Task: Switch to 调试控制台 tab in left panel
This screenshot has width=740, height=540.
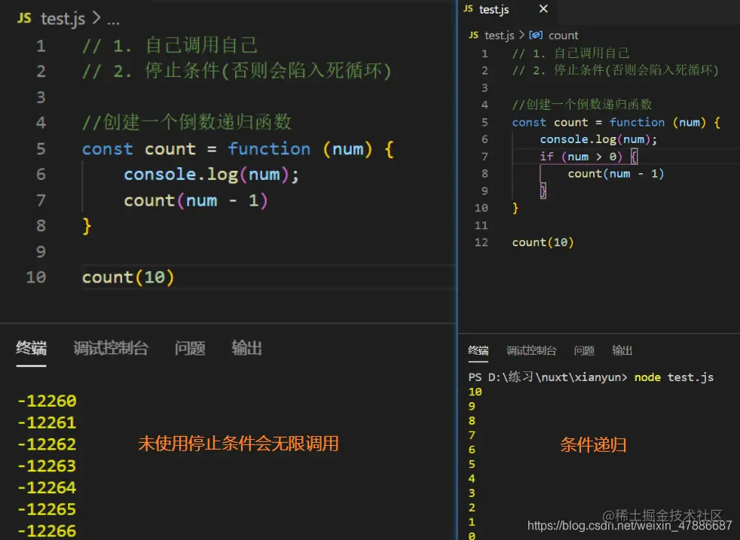Action: point(111,348)
